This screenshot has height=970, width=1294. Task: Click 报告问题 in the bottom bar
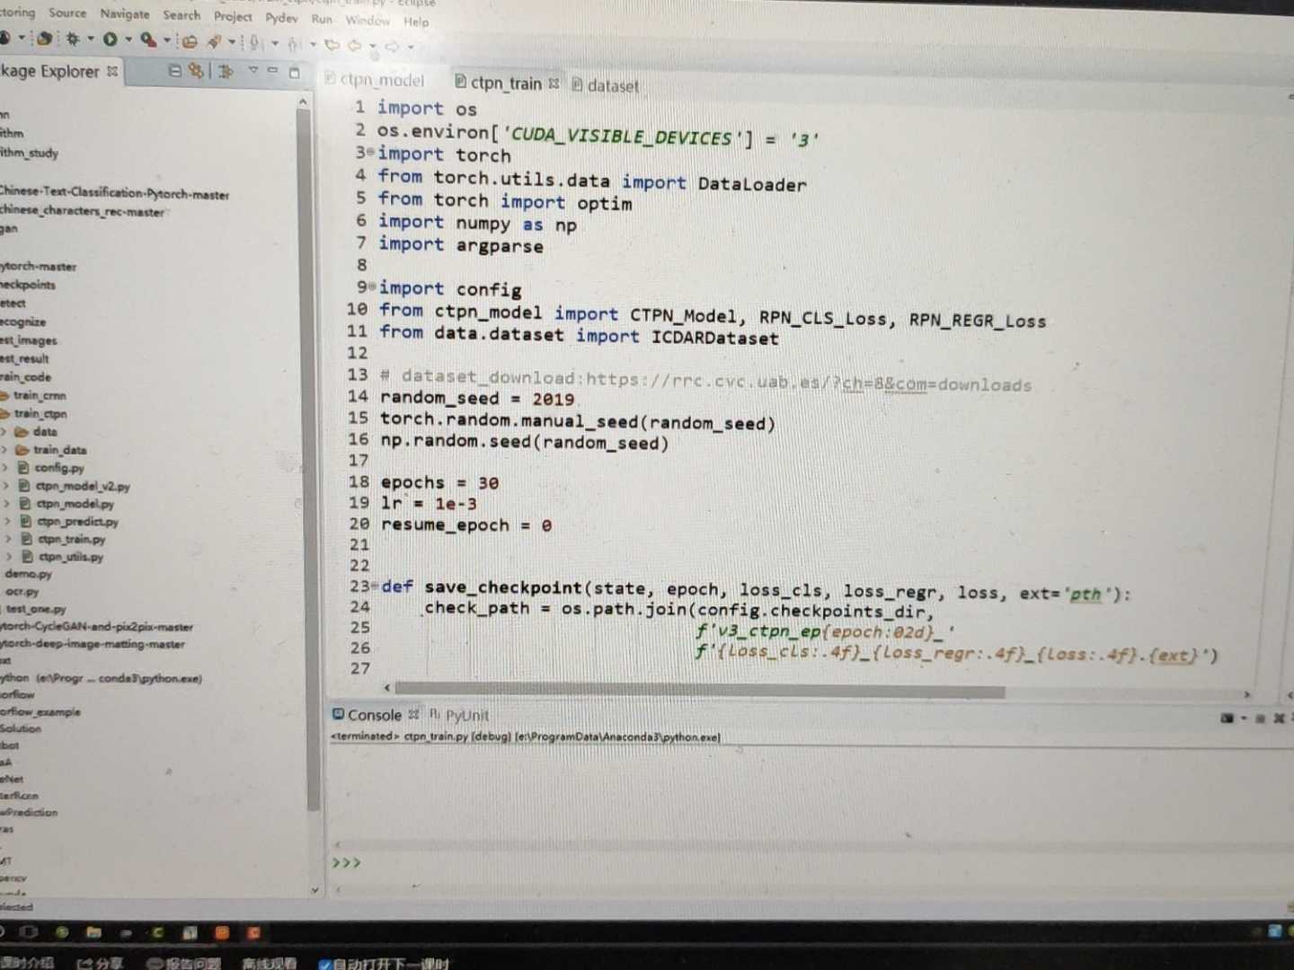[x=183, y=963]
